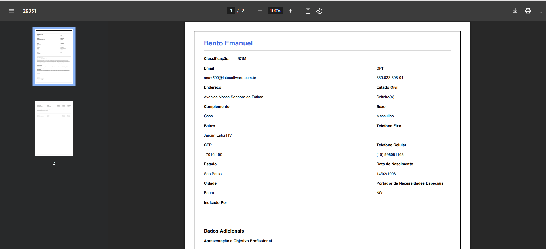Click the São Paulo state value

coord(213,174)
